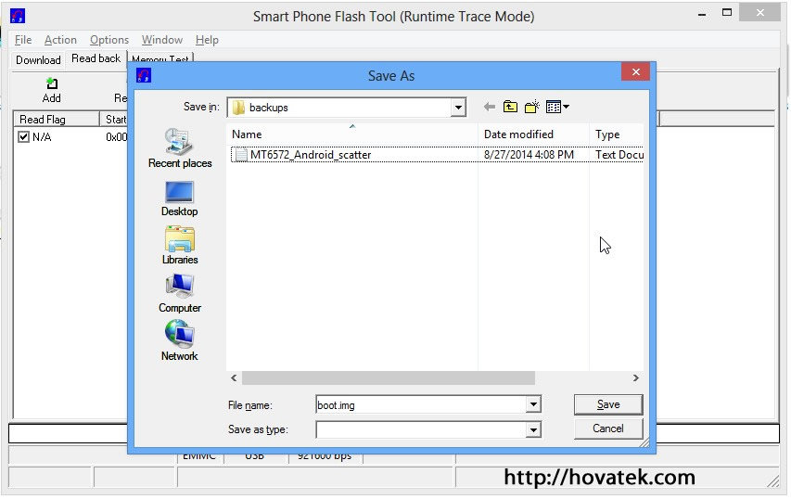Click the File name input field
The height and width of the screenshot is (499, 791).
(421, 404)
